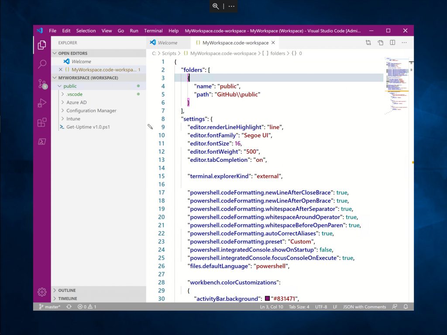
Task: Open the Run and Debug view
Action: tap(42, 103)
